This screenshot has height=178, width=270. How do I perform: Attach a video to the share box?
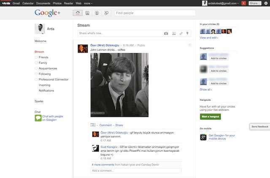pyautogui.click(x=173, y=33)
